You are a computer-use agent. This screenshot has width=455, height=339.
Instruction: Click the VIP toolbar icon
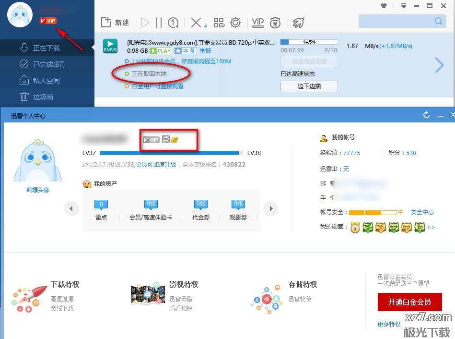(257, 23)
